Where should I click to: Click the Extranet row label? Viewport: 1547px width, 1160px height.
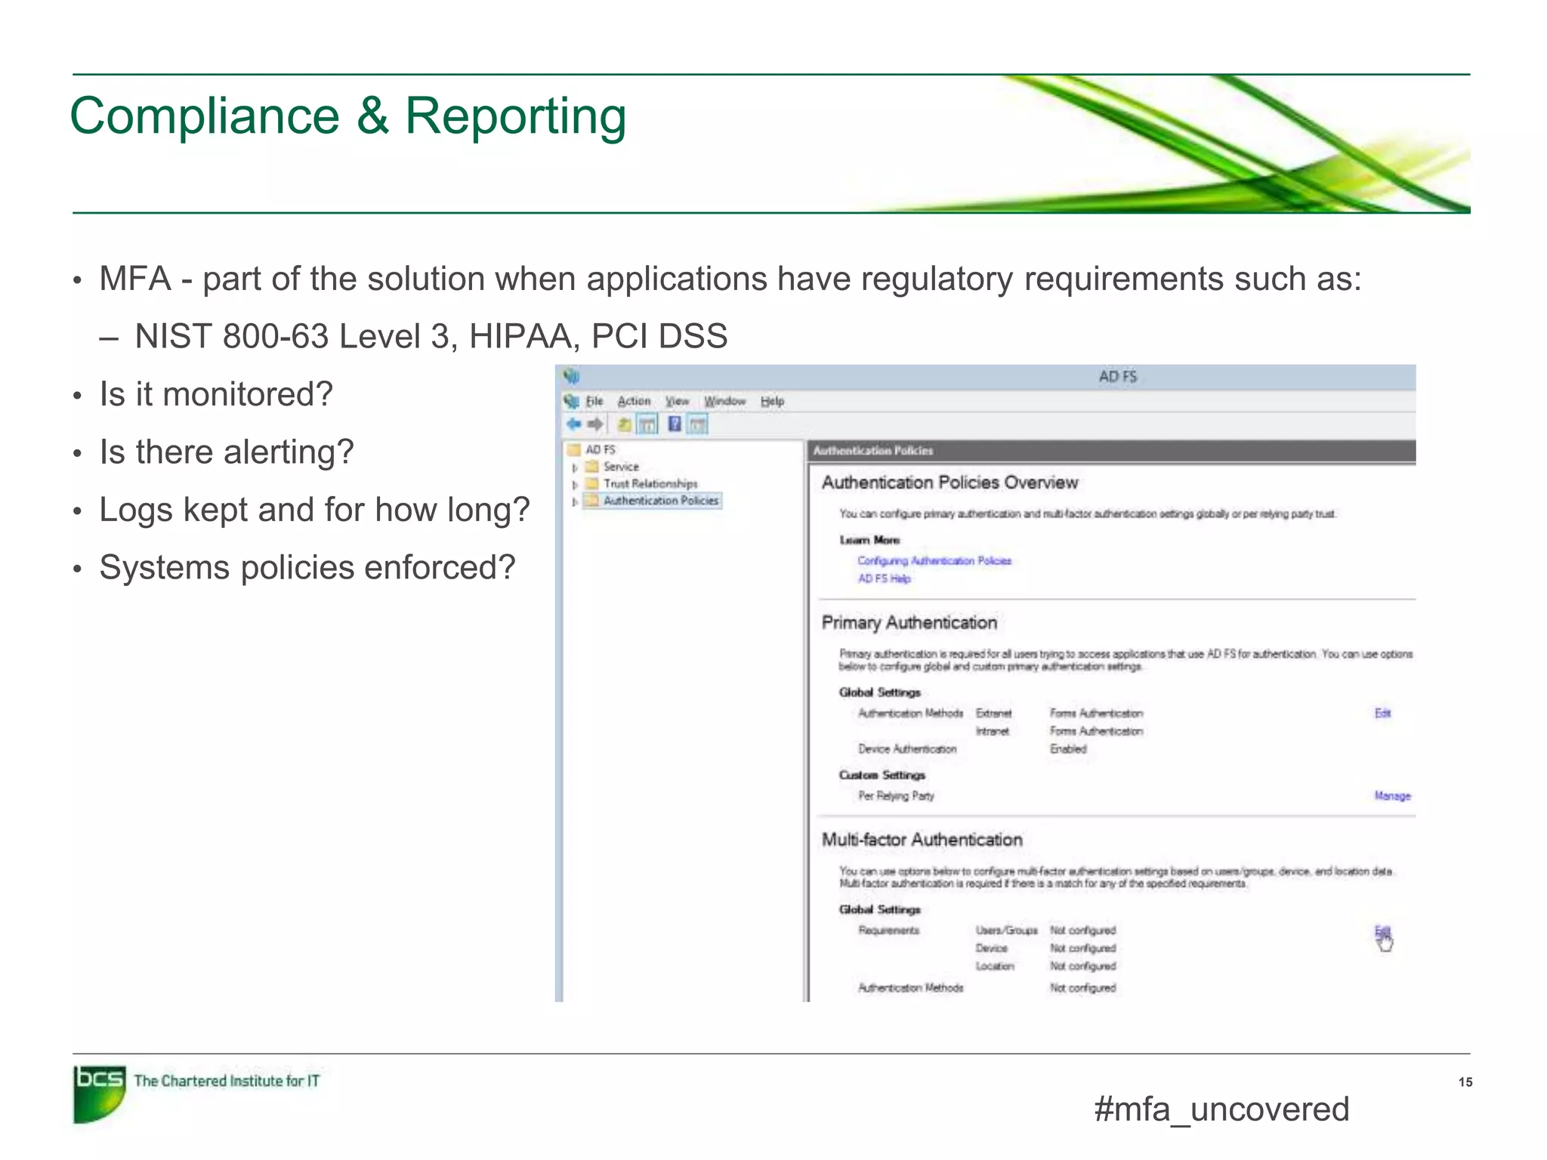pyautogui.click(x=993, y=714)
